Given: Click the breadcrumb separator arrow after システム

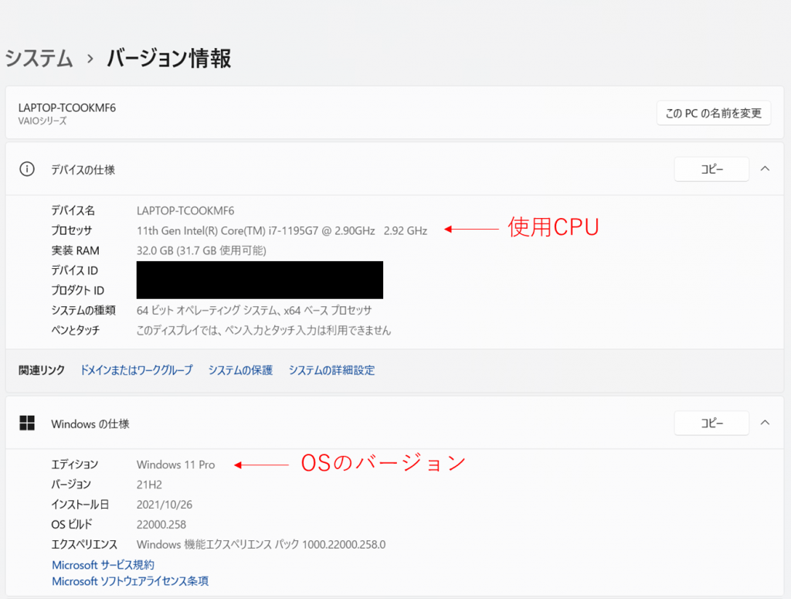Looking at the screenshot, I should pos(90,59).
